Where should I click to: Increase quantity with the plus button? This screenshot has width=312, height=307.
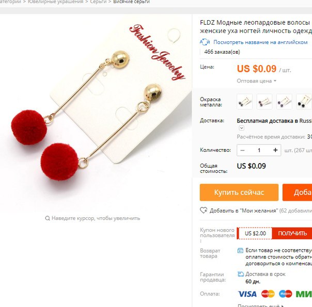[275, 150]
